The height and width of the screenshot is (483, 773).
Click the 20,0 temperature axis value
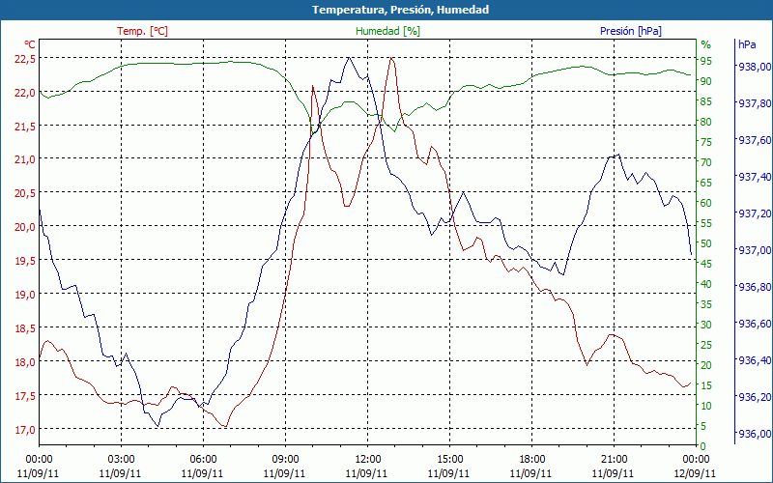24,227
